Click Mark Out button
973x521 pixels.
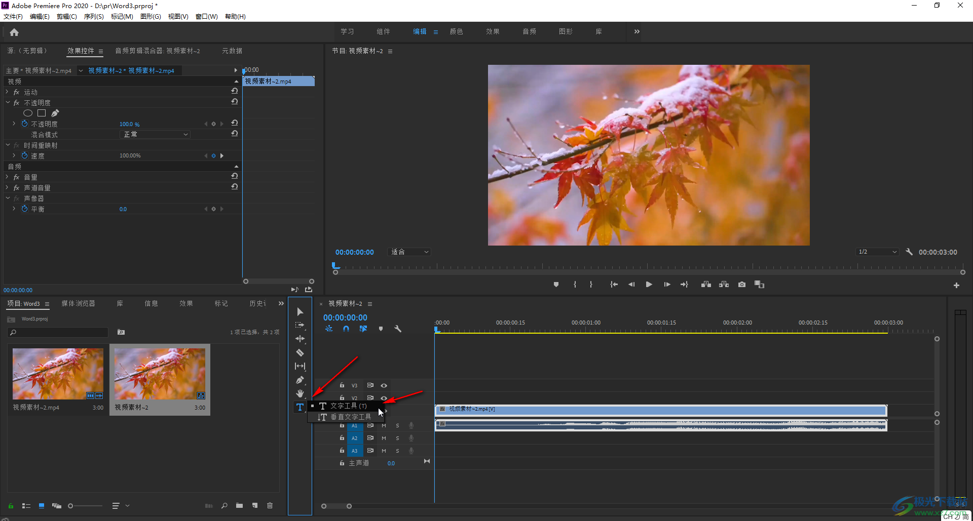[591, 285]
